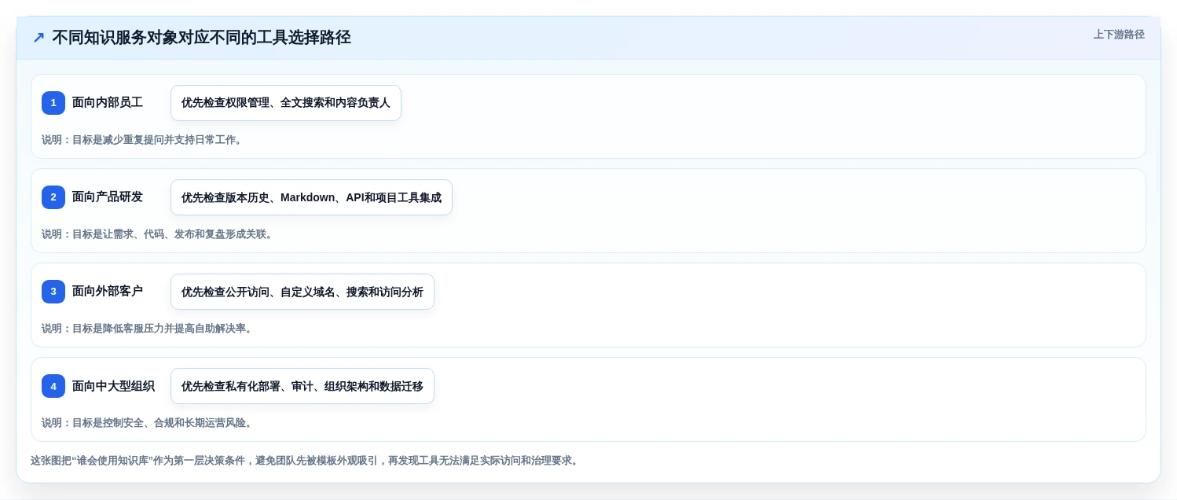Image resolution: width=1177 pixels, height=500 pixels.
Task: Click the arrow icon beside the title
Action: coord(38,38)
